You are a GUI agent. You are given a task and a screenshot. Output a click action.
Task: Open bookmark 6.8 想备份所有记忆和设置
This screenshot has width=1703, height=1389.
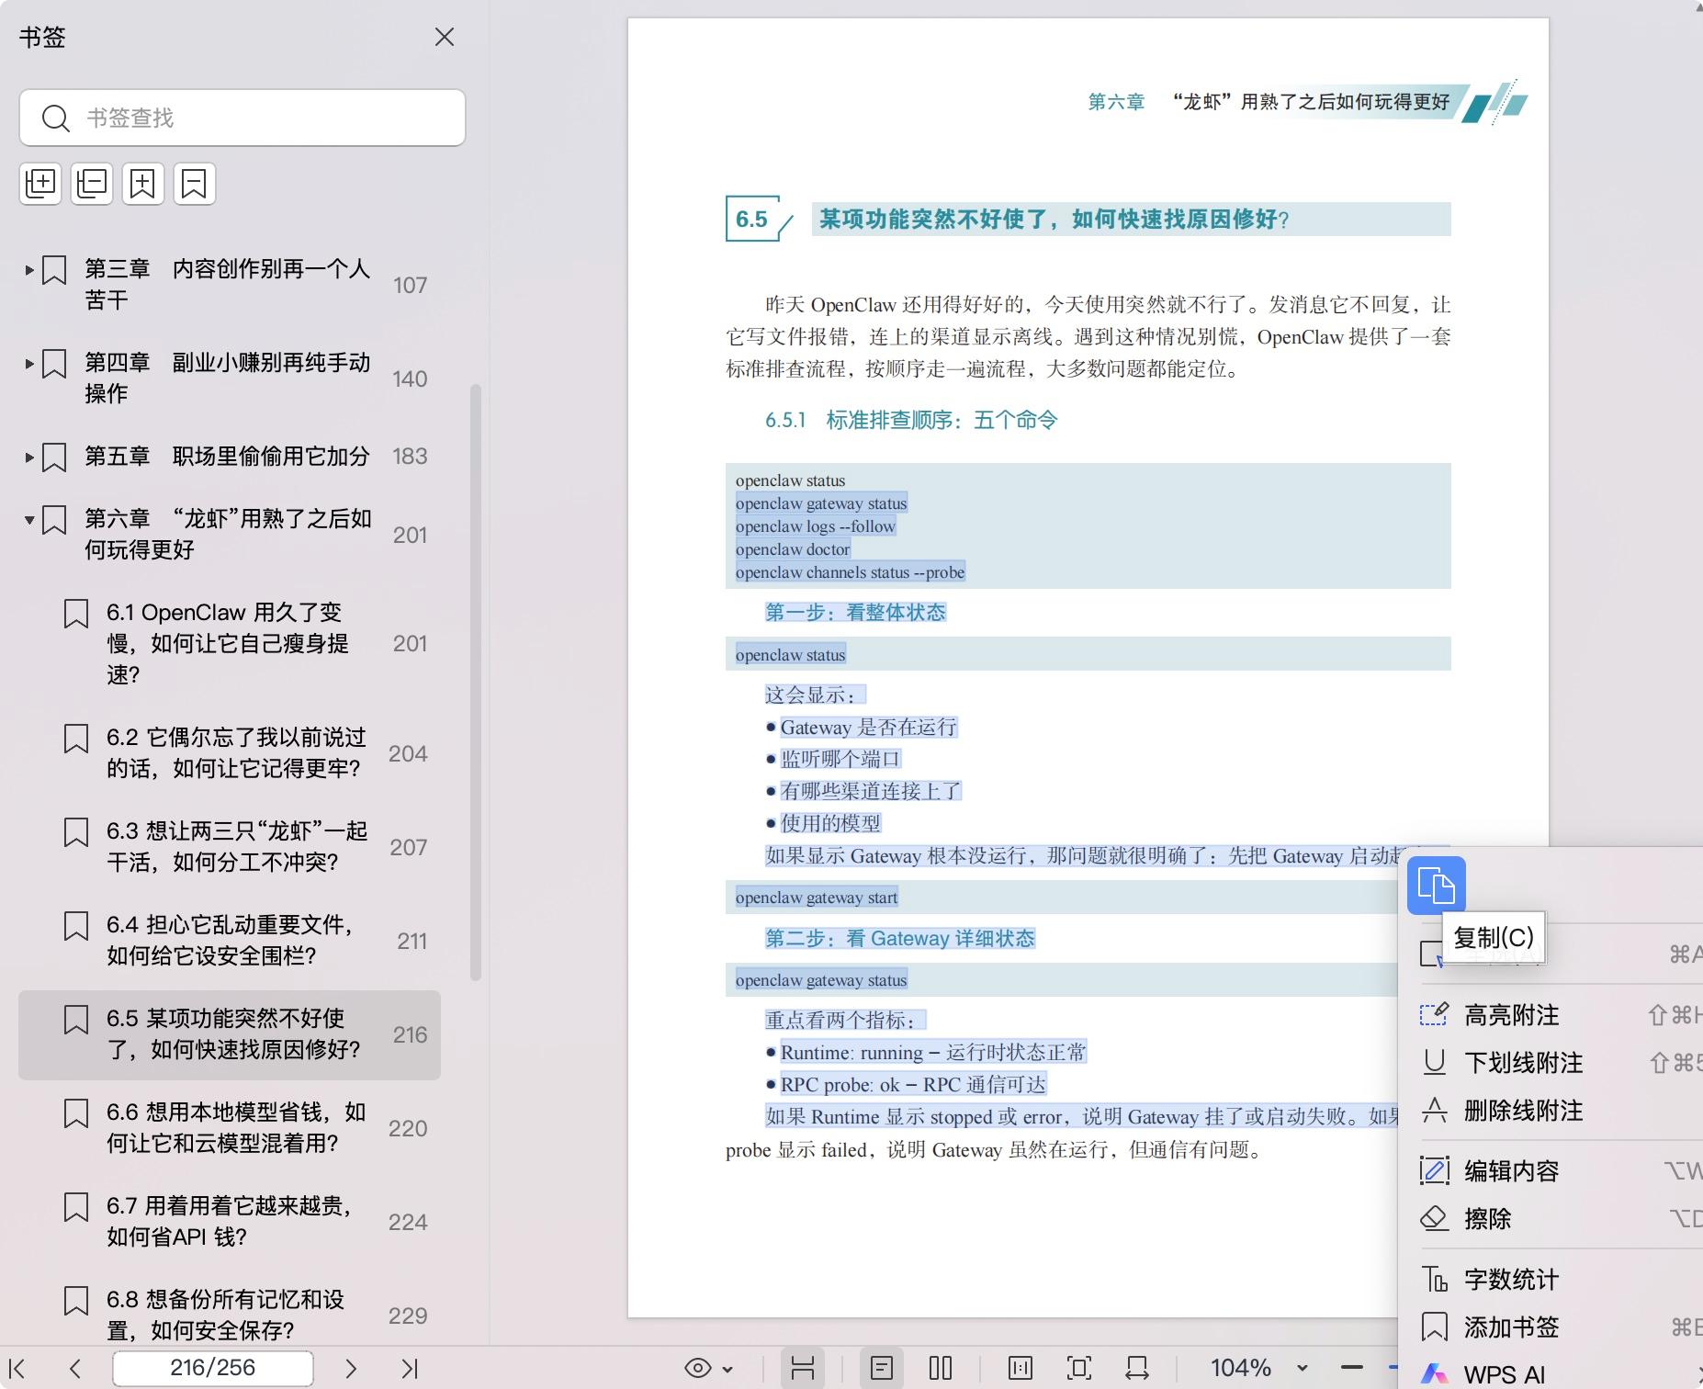pyautogui.click(x=226, y=1315)
